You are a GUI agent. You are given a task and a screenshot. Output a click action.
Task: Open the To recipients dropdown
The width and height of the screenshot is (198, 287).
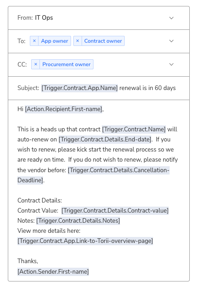click(171, 41)
